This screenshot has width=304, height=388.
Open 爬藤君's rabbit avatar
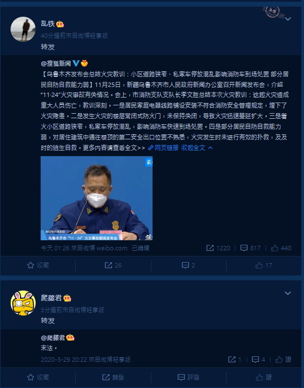23,303
